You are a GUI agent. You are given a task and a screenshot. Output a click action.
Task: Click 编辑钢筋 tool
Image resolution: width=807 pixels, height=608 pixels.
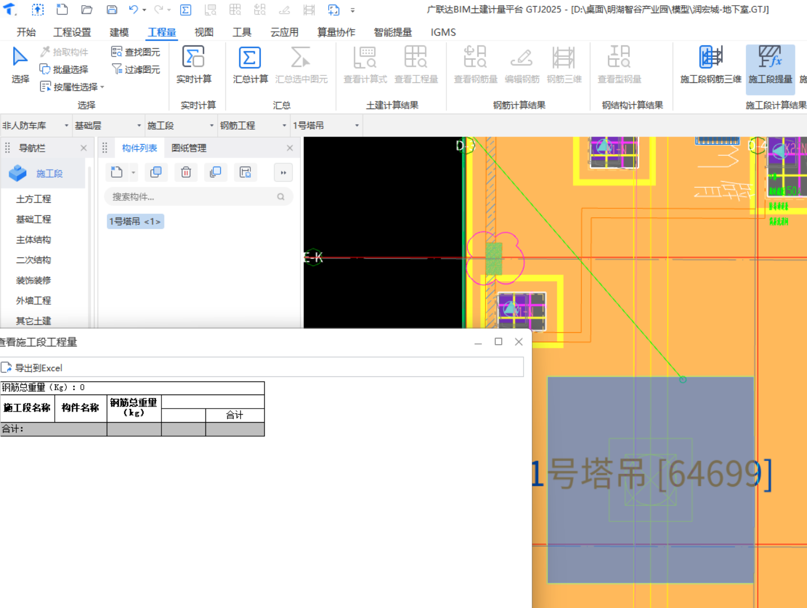(522, 65)
